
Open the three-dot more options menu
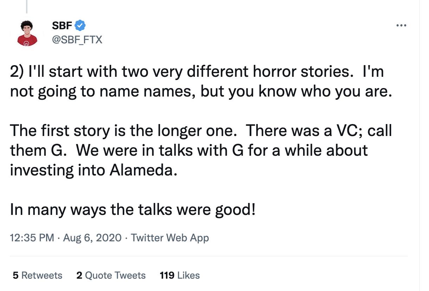click(x=401, y=26)
